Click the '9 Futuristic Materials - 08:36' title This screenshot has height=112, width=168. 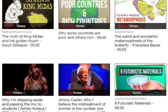coord(134,106)
